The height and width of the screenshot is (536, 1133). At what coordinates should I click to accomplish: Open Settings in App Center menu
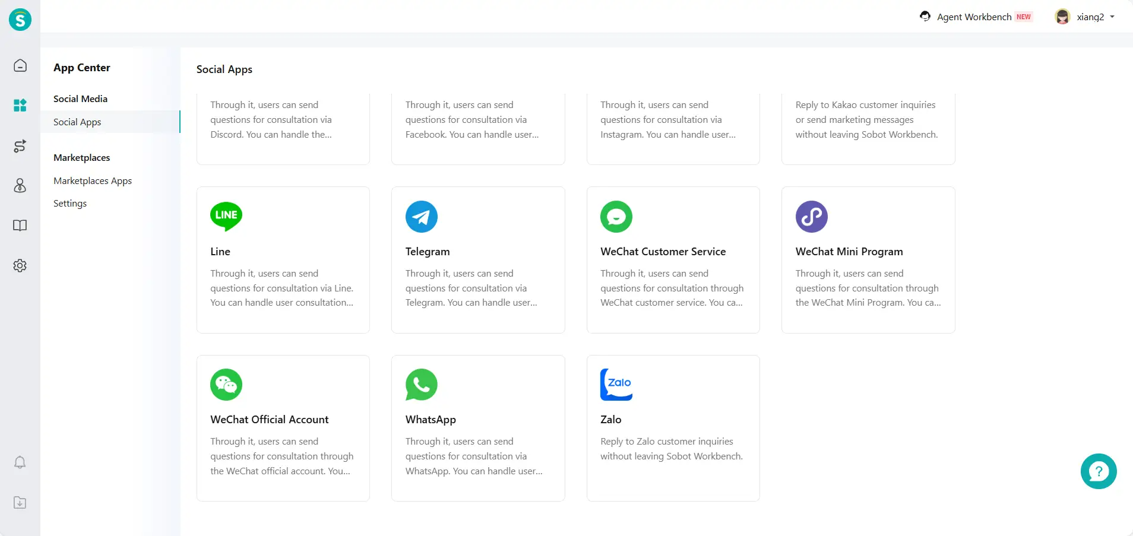point(70,203)
